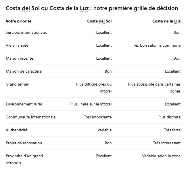Image resolution: width=188 pixels, height=172 pixels.
Task: Click the heading about Costa del Sol decision grid
Action: [92, 8]
